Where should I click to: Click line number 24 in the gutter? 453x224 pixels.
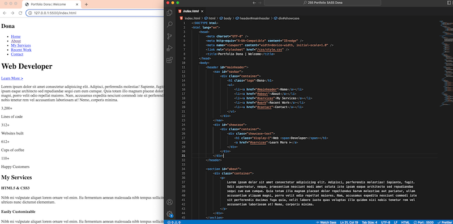183,124
